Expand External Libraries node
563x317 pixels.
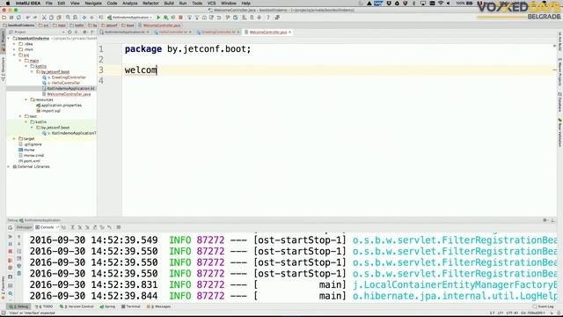(x=9, y=166)
